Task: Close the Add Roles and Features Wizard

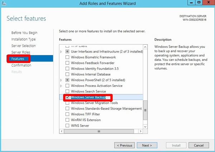Action: [209, 3]
